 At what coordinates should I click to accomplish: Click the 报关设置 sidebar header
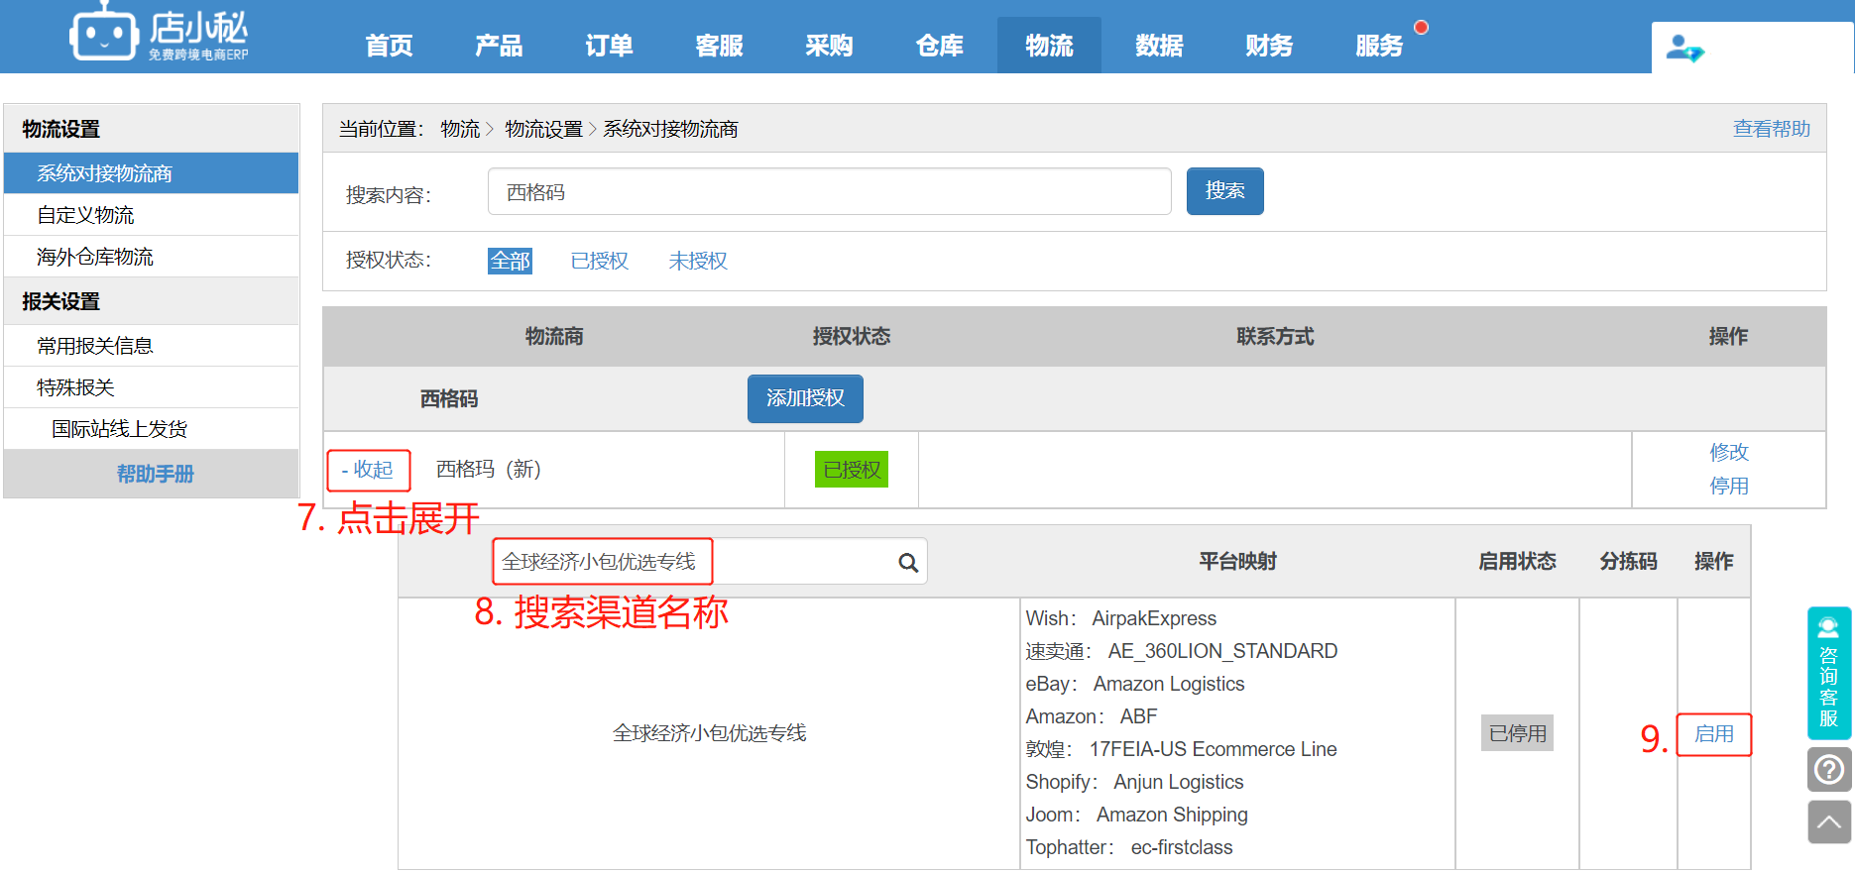[151, 301]
